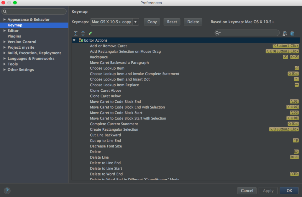Collapse the Editor Actions group
The width and height of the screenshot is (302, 197).
pyautogui.click(x=74, y=40)
